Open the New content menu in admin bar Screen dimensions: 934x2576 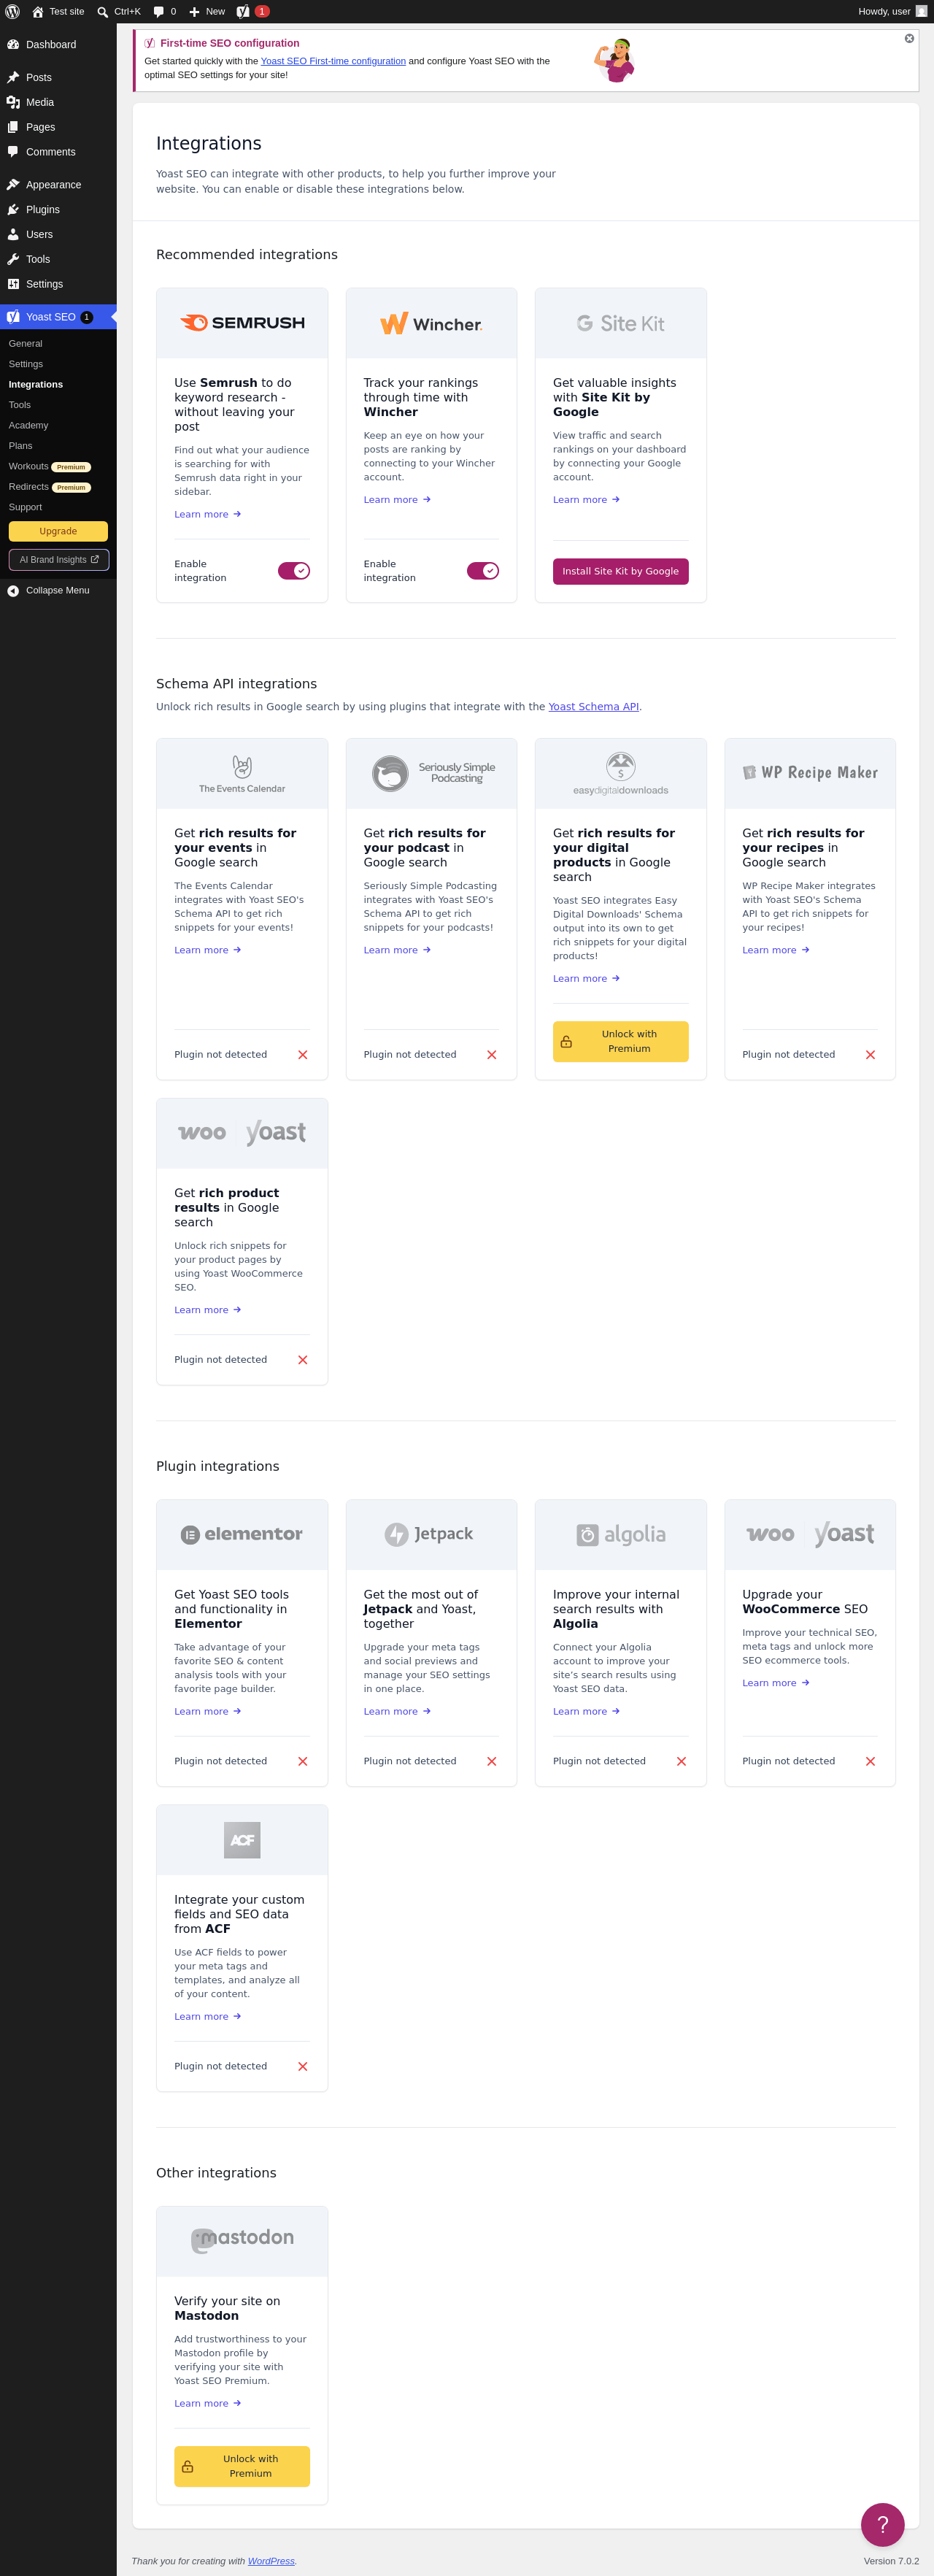[207, 11]
